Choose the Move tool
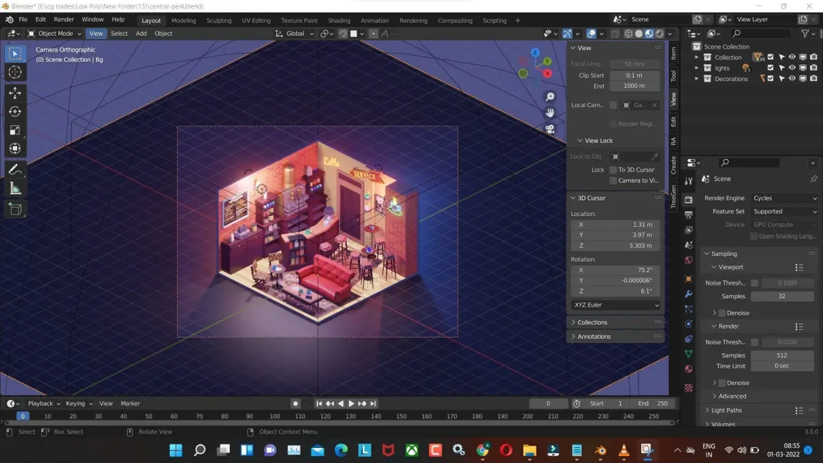This screenshot has width=823, height=463. (x=15, y=93)
